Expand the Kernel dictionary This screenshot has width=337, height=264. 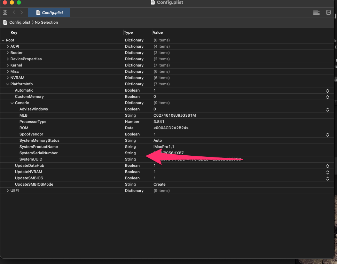(8, 65)
